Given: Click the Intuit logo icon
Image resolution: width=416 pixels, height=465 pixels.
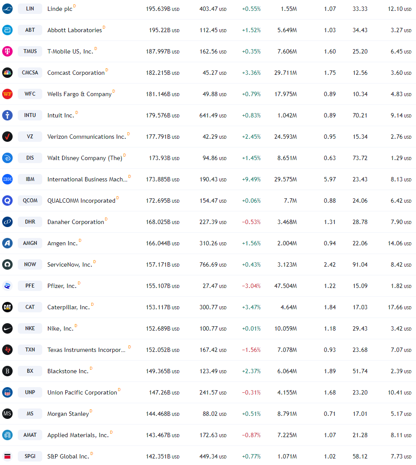Looking at the screenshot, I should 7,115.
